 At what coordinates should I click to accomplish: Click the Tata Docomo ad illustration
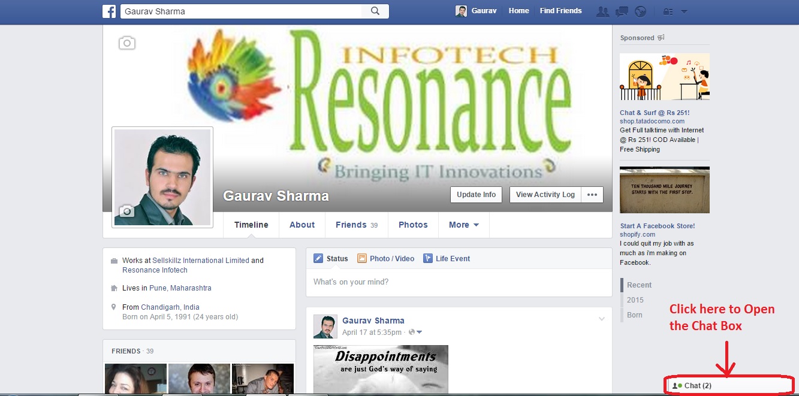coord(665,77)
